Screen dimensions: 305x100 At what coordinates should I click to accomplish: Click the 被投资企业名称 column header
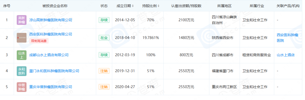(55, 6)
